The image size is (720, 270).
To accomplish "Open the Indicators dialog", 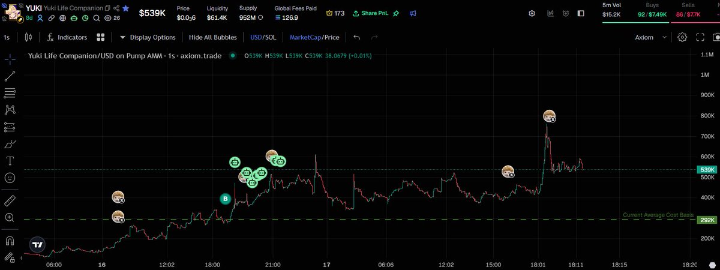I will click(x=67, y=37).
